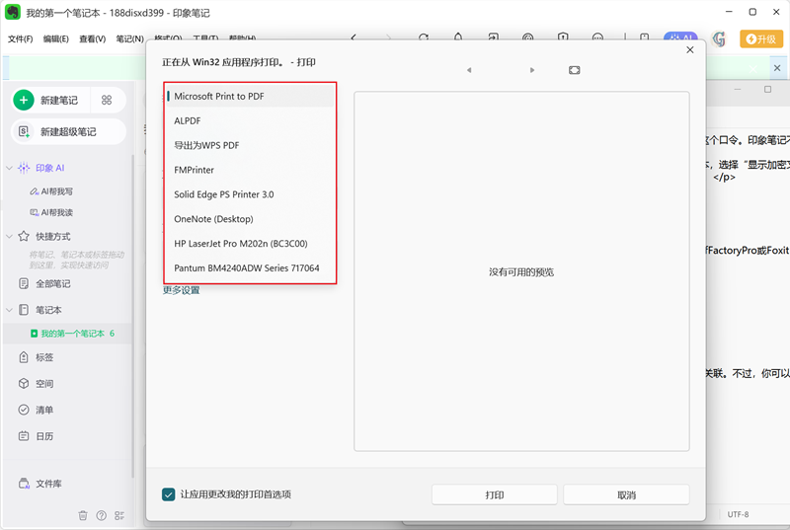The image size is (790, 530).
Task: Select OneNote (Desktop) printer
Action: [250, 219]
